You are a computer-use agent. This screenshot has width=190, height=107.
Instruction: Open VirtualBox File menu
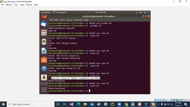(x=2, y=5)
